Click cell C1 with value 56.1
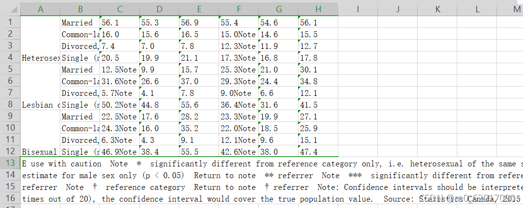This screenshot has width=523, height=208. point(120,23)
